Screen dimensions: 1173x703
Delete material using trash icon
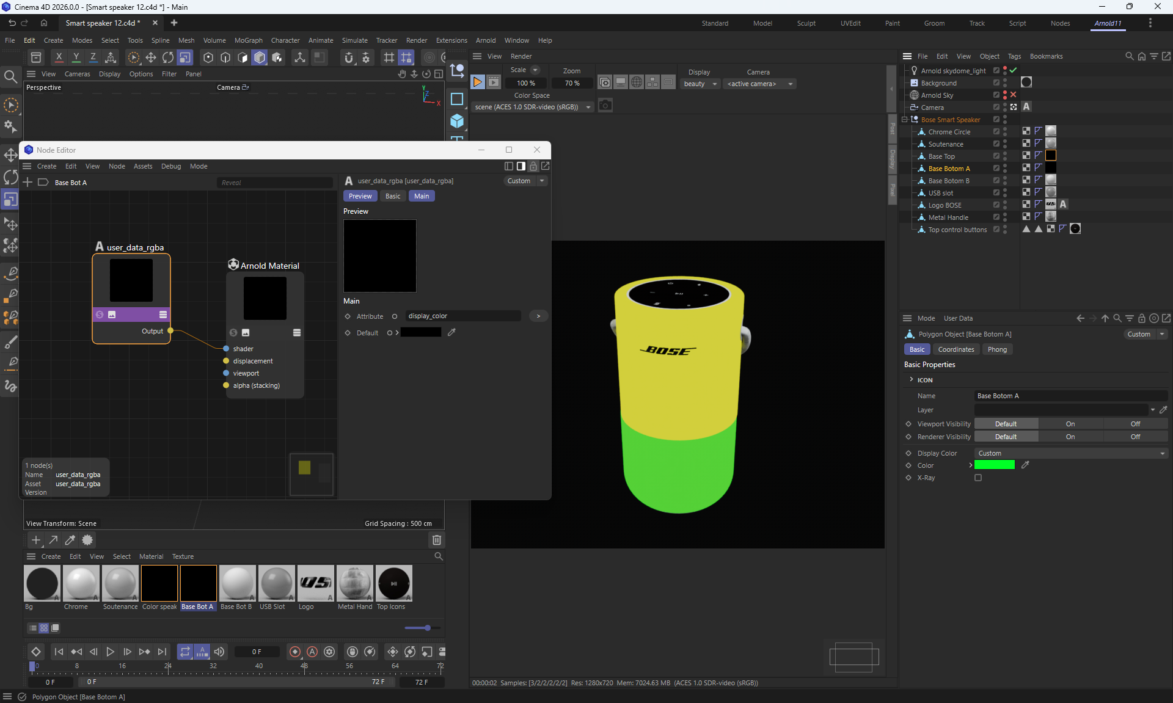(x=436, y=540)
